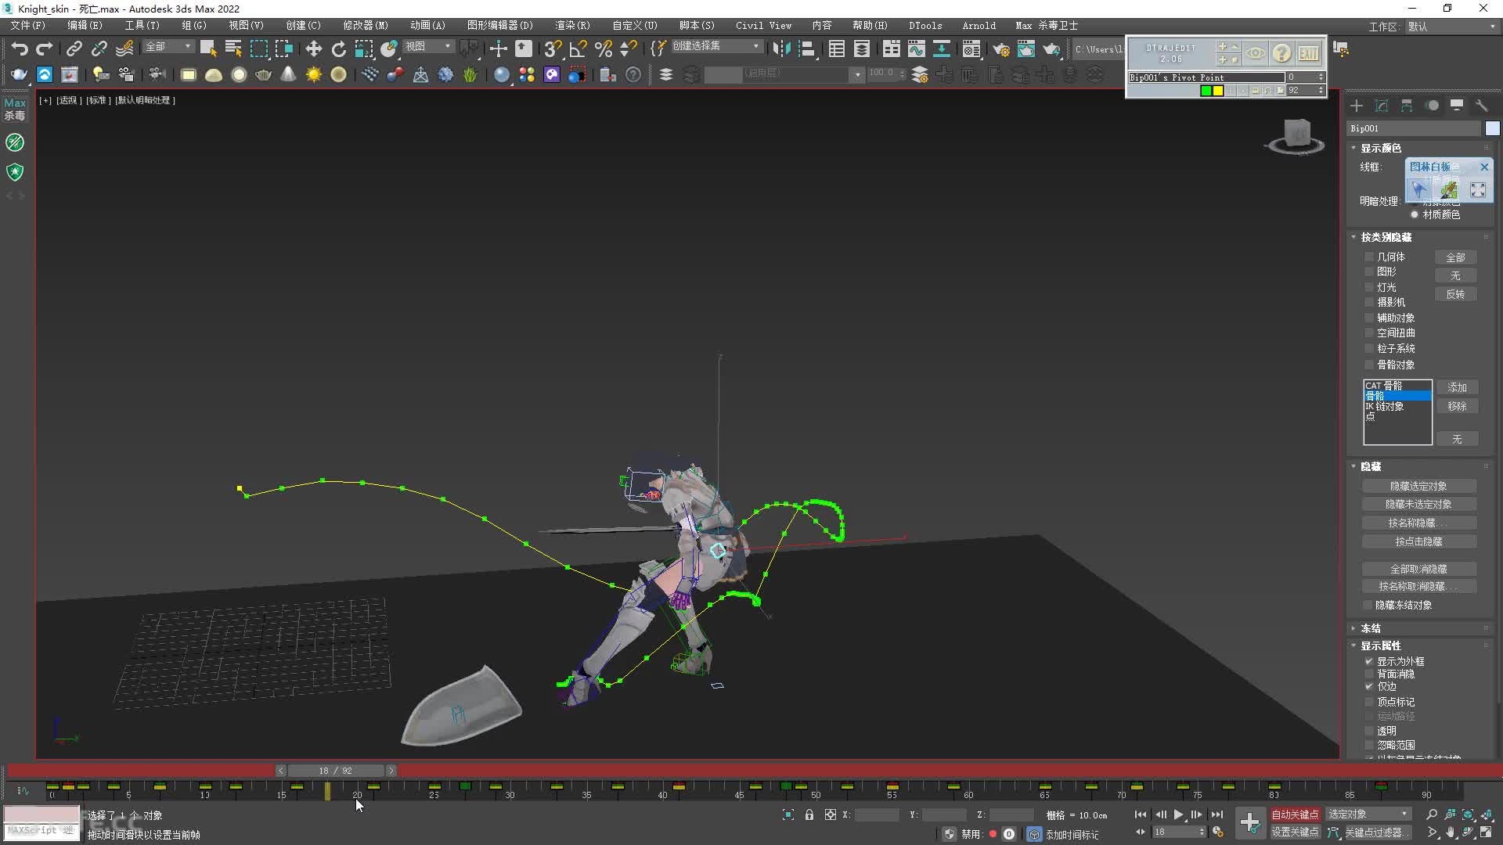Click the teapot primitive icon in second toolbar

[264, 74]
